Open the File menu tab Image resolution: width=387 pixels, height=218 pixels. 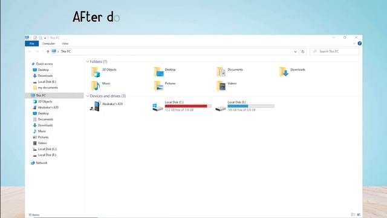tap(32, 44)
